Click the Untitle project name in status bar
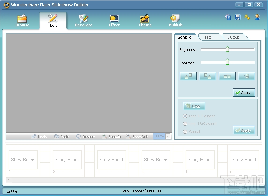The image size is (268, 196). pos(12,191)
